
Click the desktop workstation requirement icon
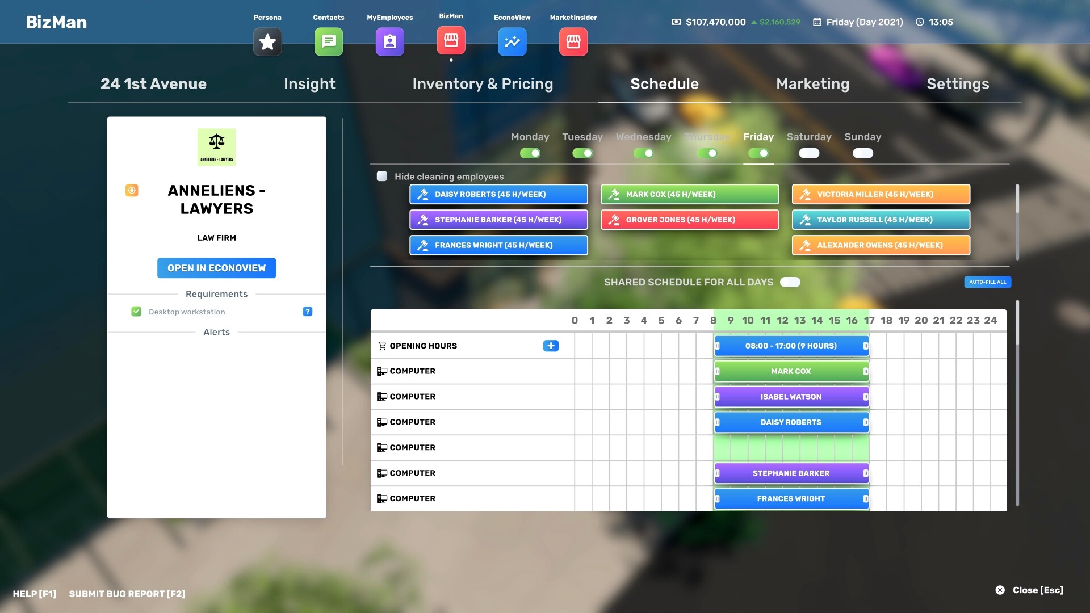coord(136,312)
